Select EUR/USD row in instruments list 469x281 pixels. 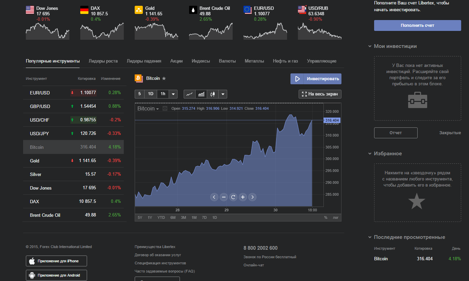tap(73, 92)
